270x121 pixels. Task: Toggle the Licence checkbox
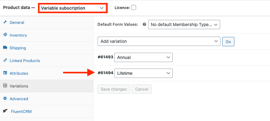point(134,7)
